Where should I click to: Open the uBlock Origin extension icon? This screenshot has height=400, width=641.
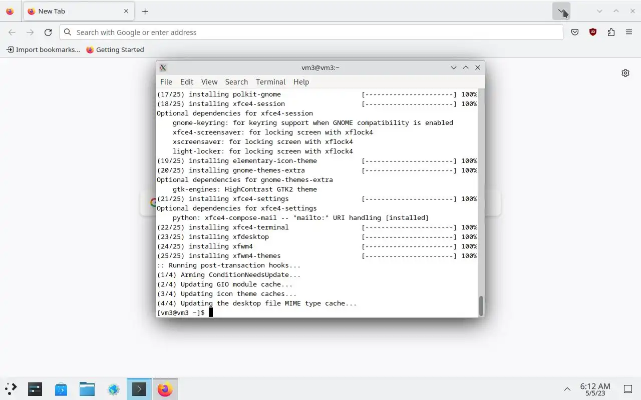tap(593, 32)
